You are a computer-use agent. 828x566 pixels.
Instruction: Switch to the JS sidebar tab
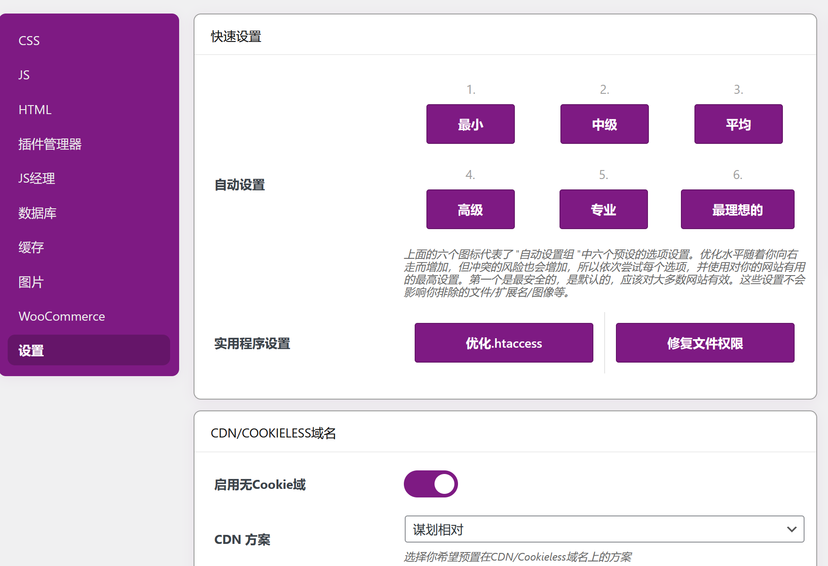[x=24, y=75]
